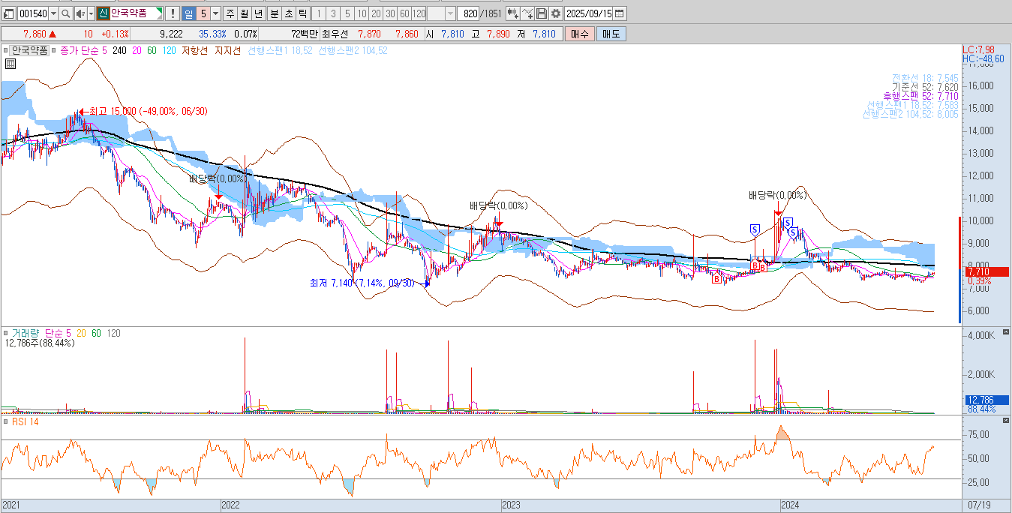
Task: Click the grid table icon on chart
Action: 11,64
